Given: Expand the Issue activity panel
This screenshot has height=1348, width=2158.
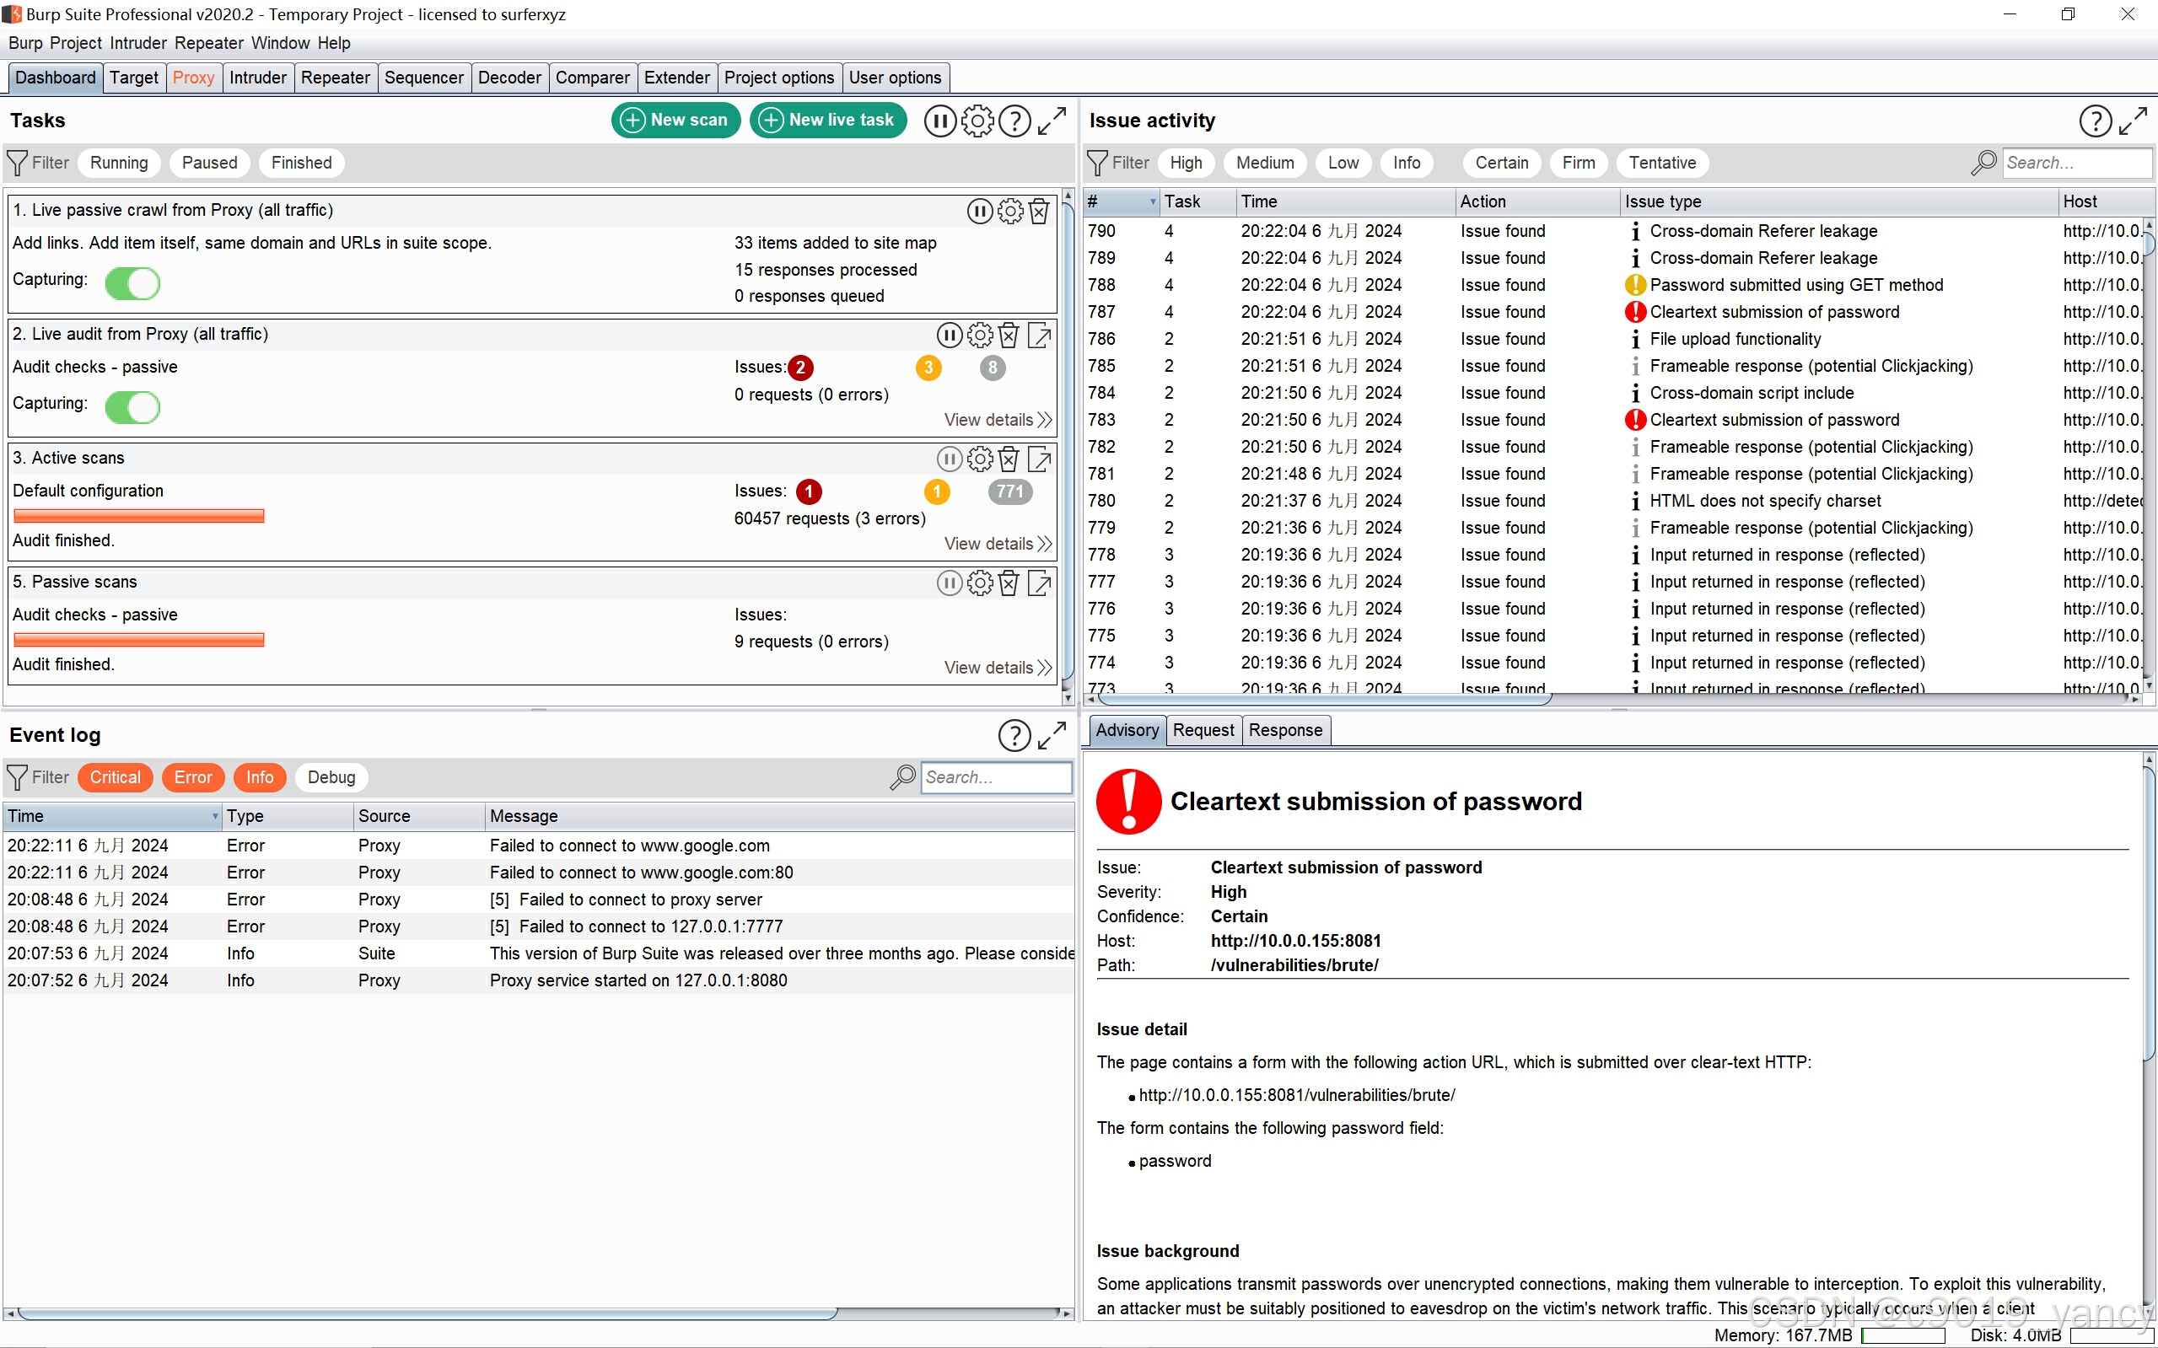Looking at the screenshot, I should point(2132,121).
